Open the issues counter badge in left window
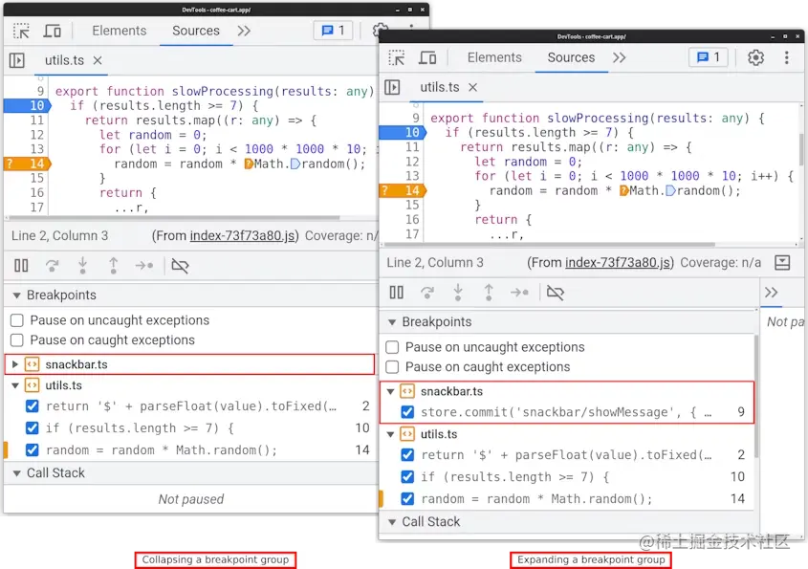Screen dimensions: 808x569 [333, 31]
